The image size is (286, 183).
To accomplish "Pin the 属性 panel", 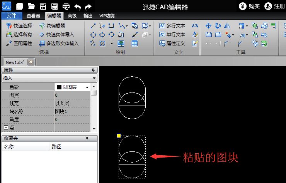I will point(94,70).
